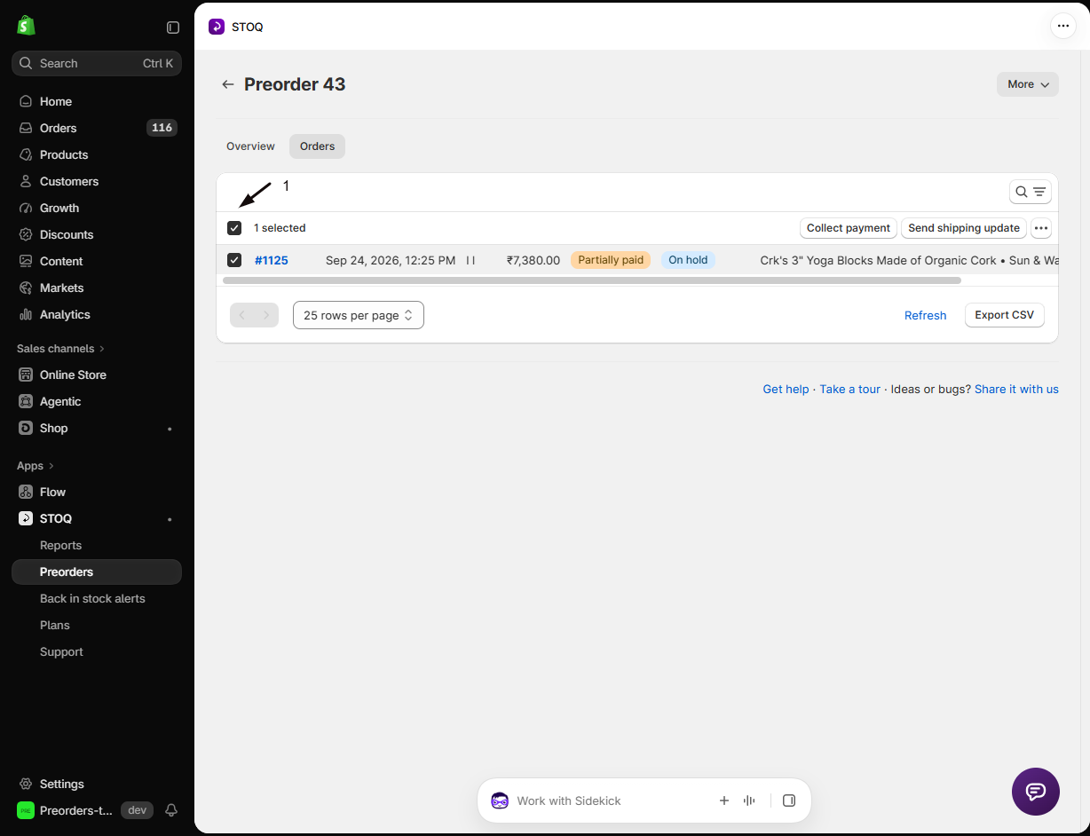Click the previous page arrow button
Screen dimensions: 1090x836
(242, 315)
